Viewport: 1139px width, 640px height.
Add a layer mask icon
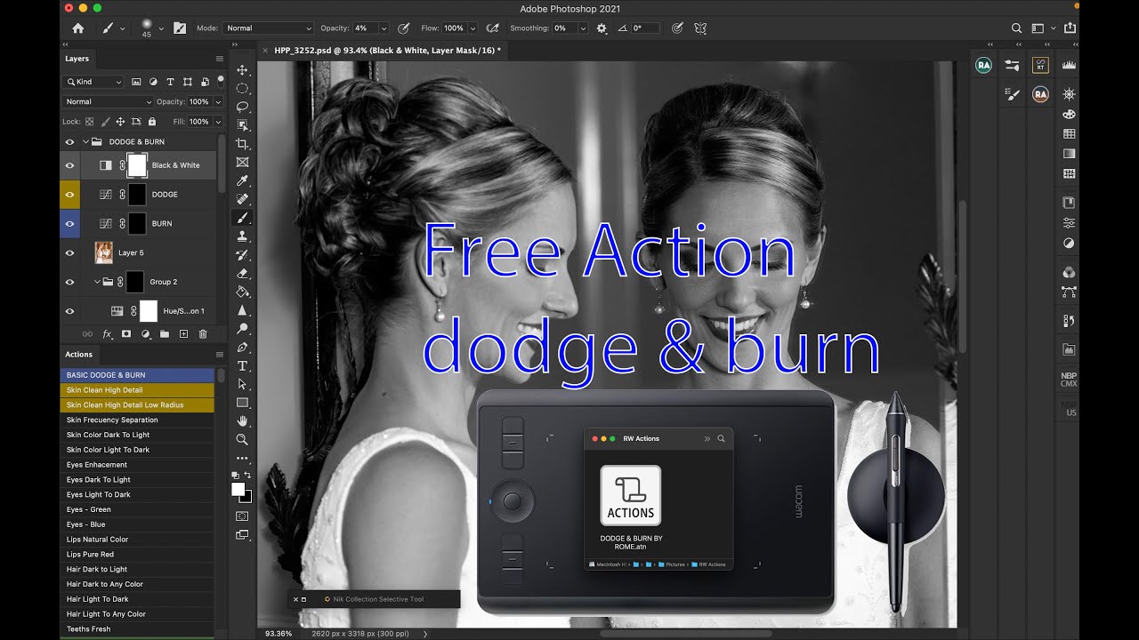tap(126, 334)
